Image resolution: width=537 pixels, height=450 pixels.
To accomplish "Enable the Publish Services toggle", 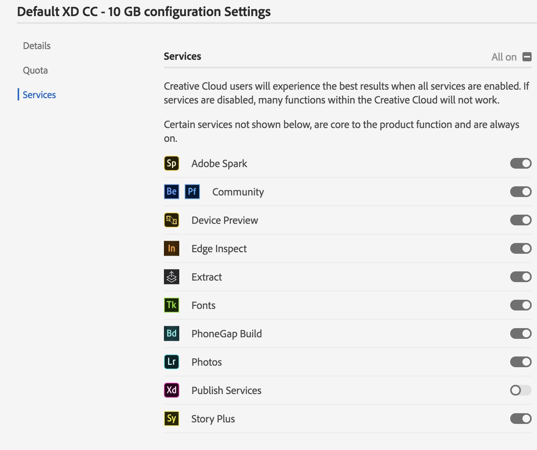I will coord(521,390).
